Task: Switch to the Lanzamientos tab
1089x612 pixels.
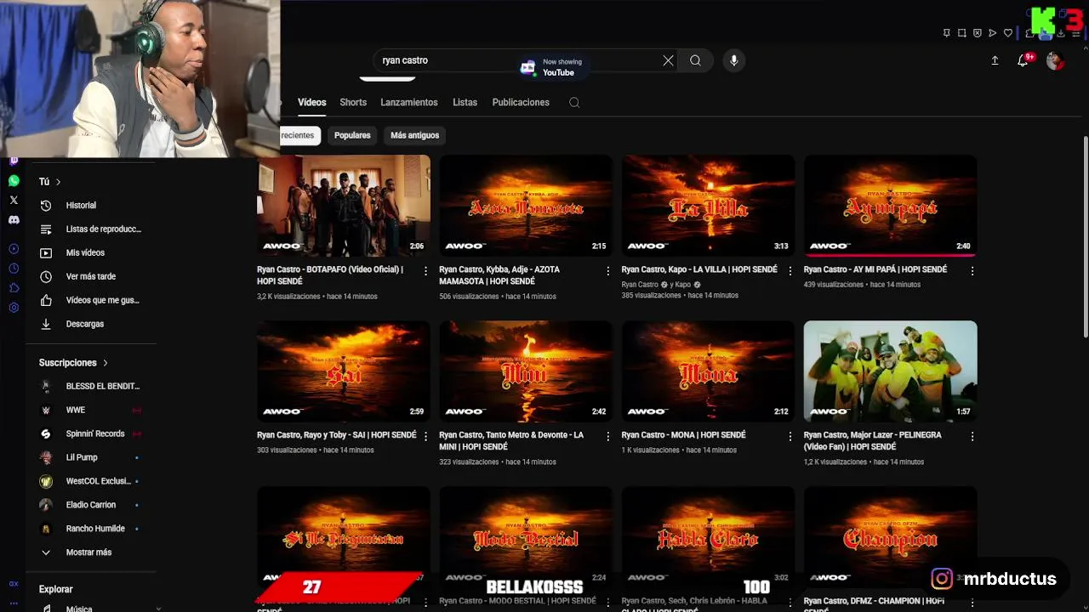Action: coord(409,102)
